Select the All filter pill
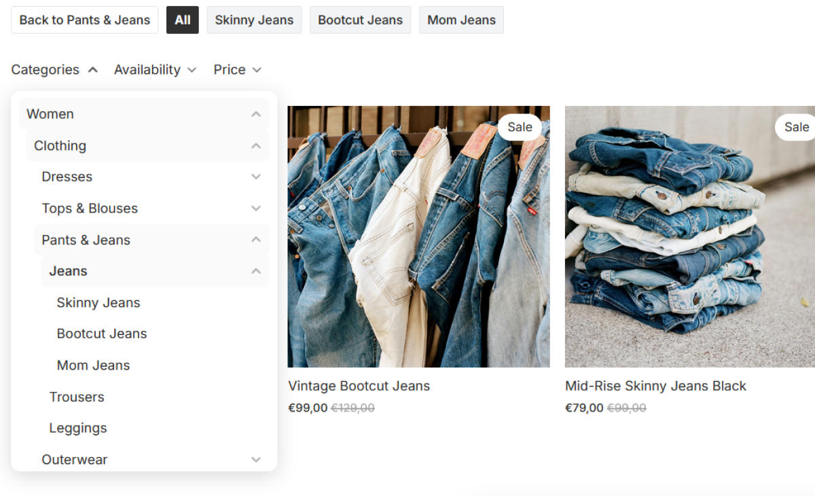815x500 pixels. [182, 20]
